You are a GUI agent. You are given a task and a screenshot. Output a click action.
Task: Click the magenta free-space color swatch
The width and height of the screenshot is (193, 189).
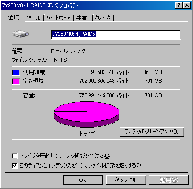16,81
